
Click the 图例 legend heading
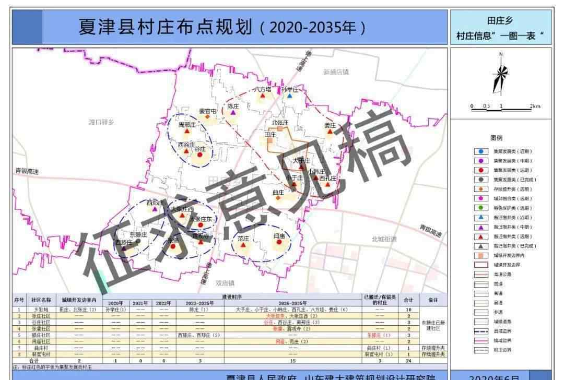(497, 138)
